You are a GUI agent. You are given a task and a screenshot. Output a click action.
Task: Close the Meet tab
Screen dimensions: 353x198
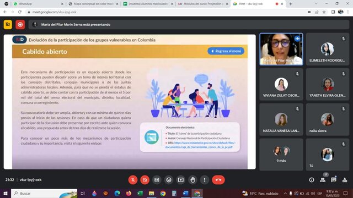pos(282,4)
